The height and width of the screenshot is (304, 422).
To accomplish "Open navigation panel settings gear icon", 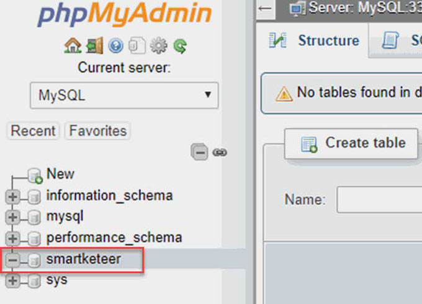I will [158, 45].
